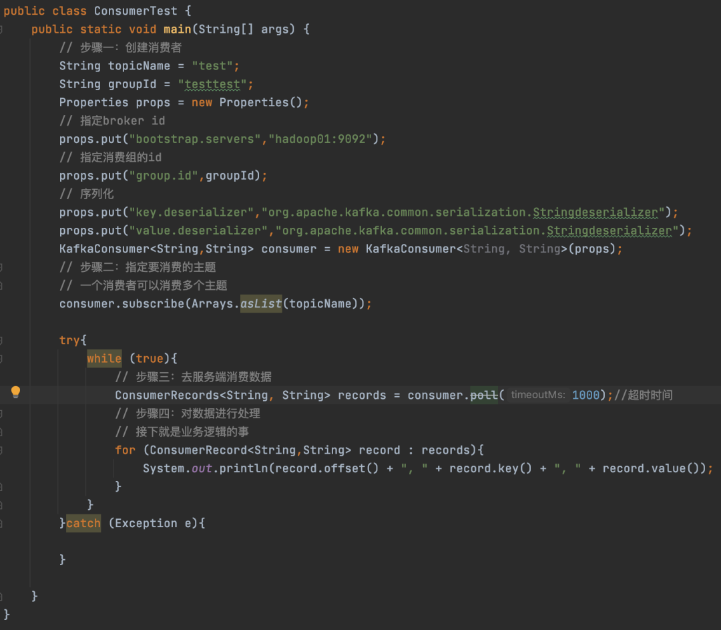Screen dimensions: 721x630
Task: Click underlined Stringdeserializer on the key.deserializer line
Action: tap(595, 212)
